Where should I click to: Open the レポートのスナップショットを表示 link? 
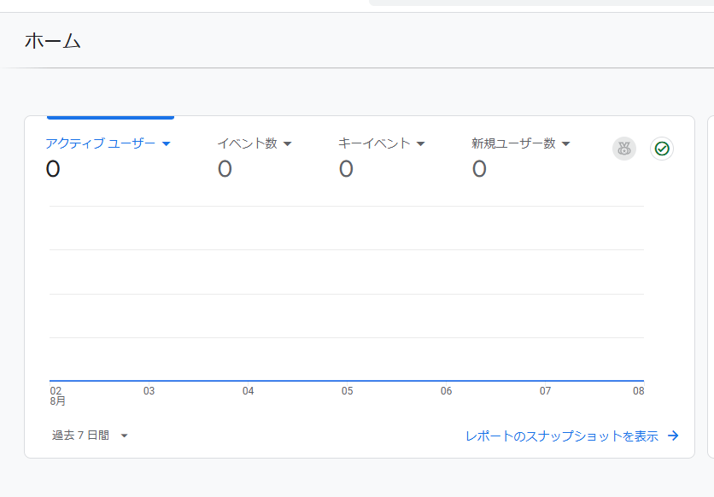(x=561, y=436)
